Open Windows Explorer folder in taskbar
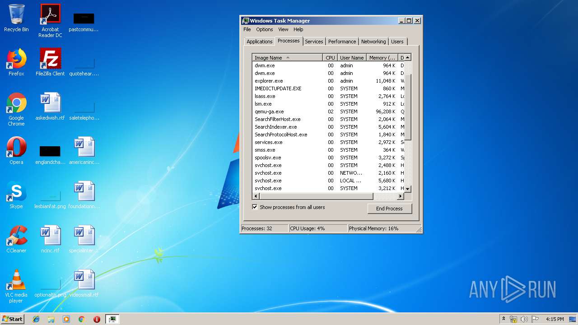578x325 pixels. [x=51, y=319]
